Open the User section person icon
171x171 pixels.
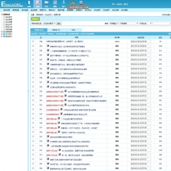point(64,4)
